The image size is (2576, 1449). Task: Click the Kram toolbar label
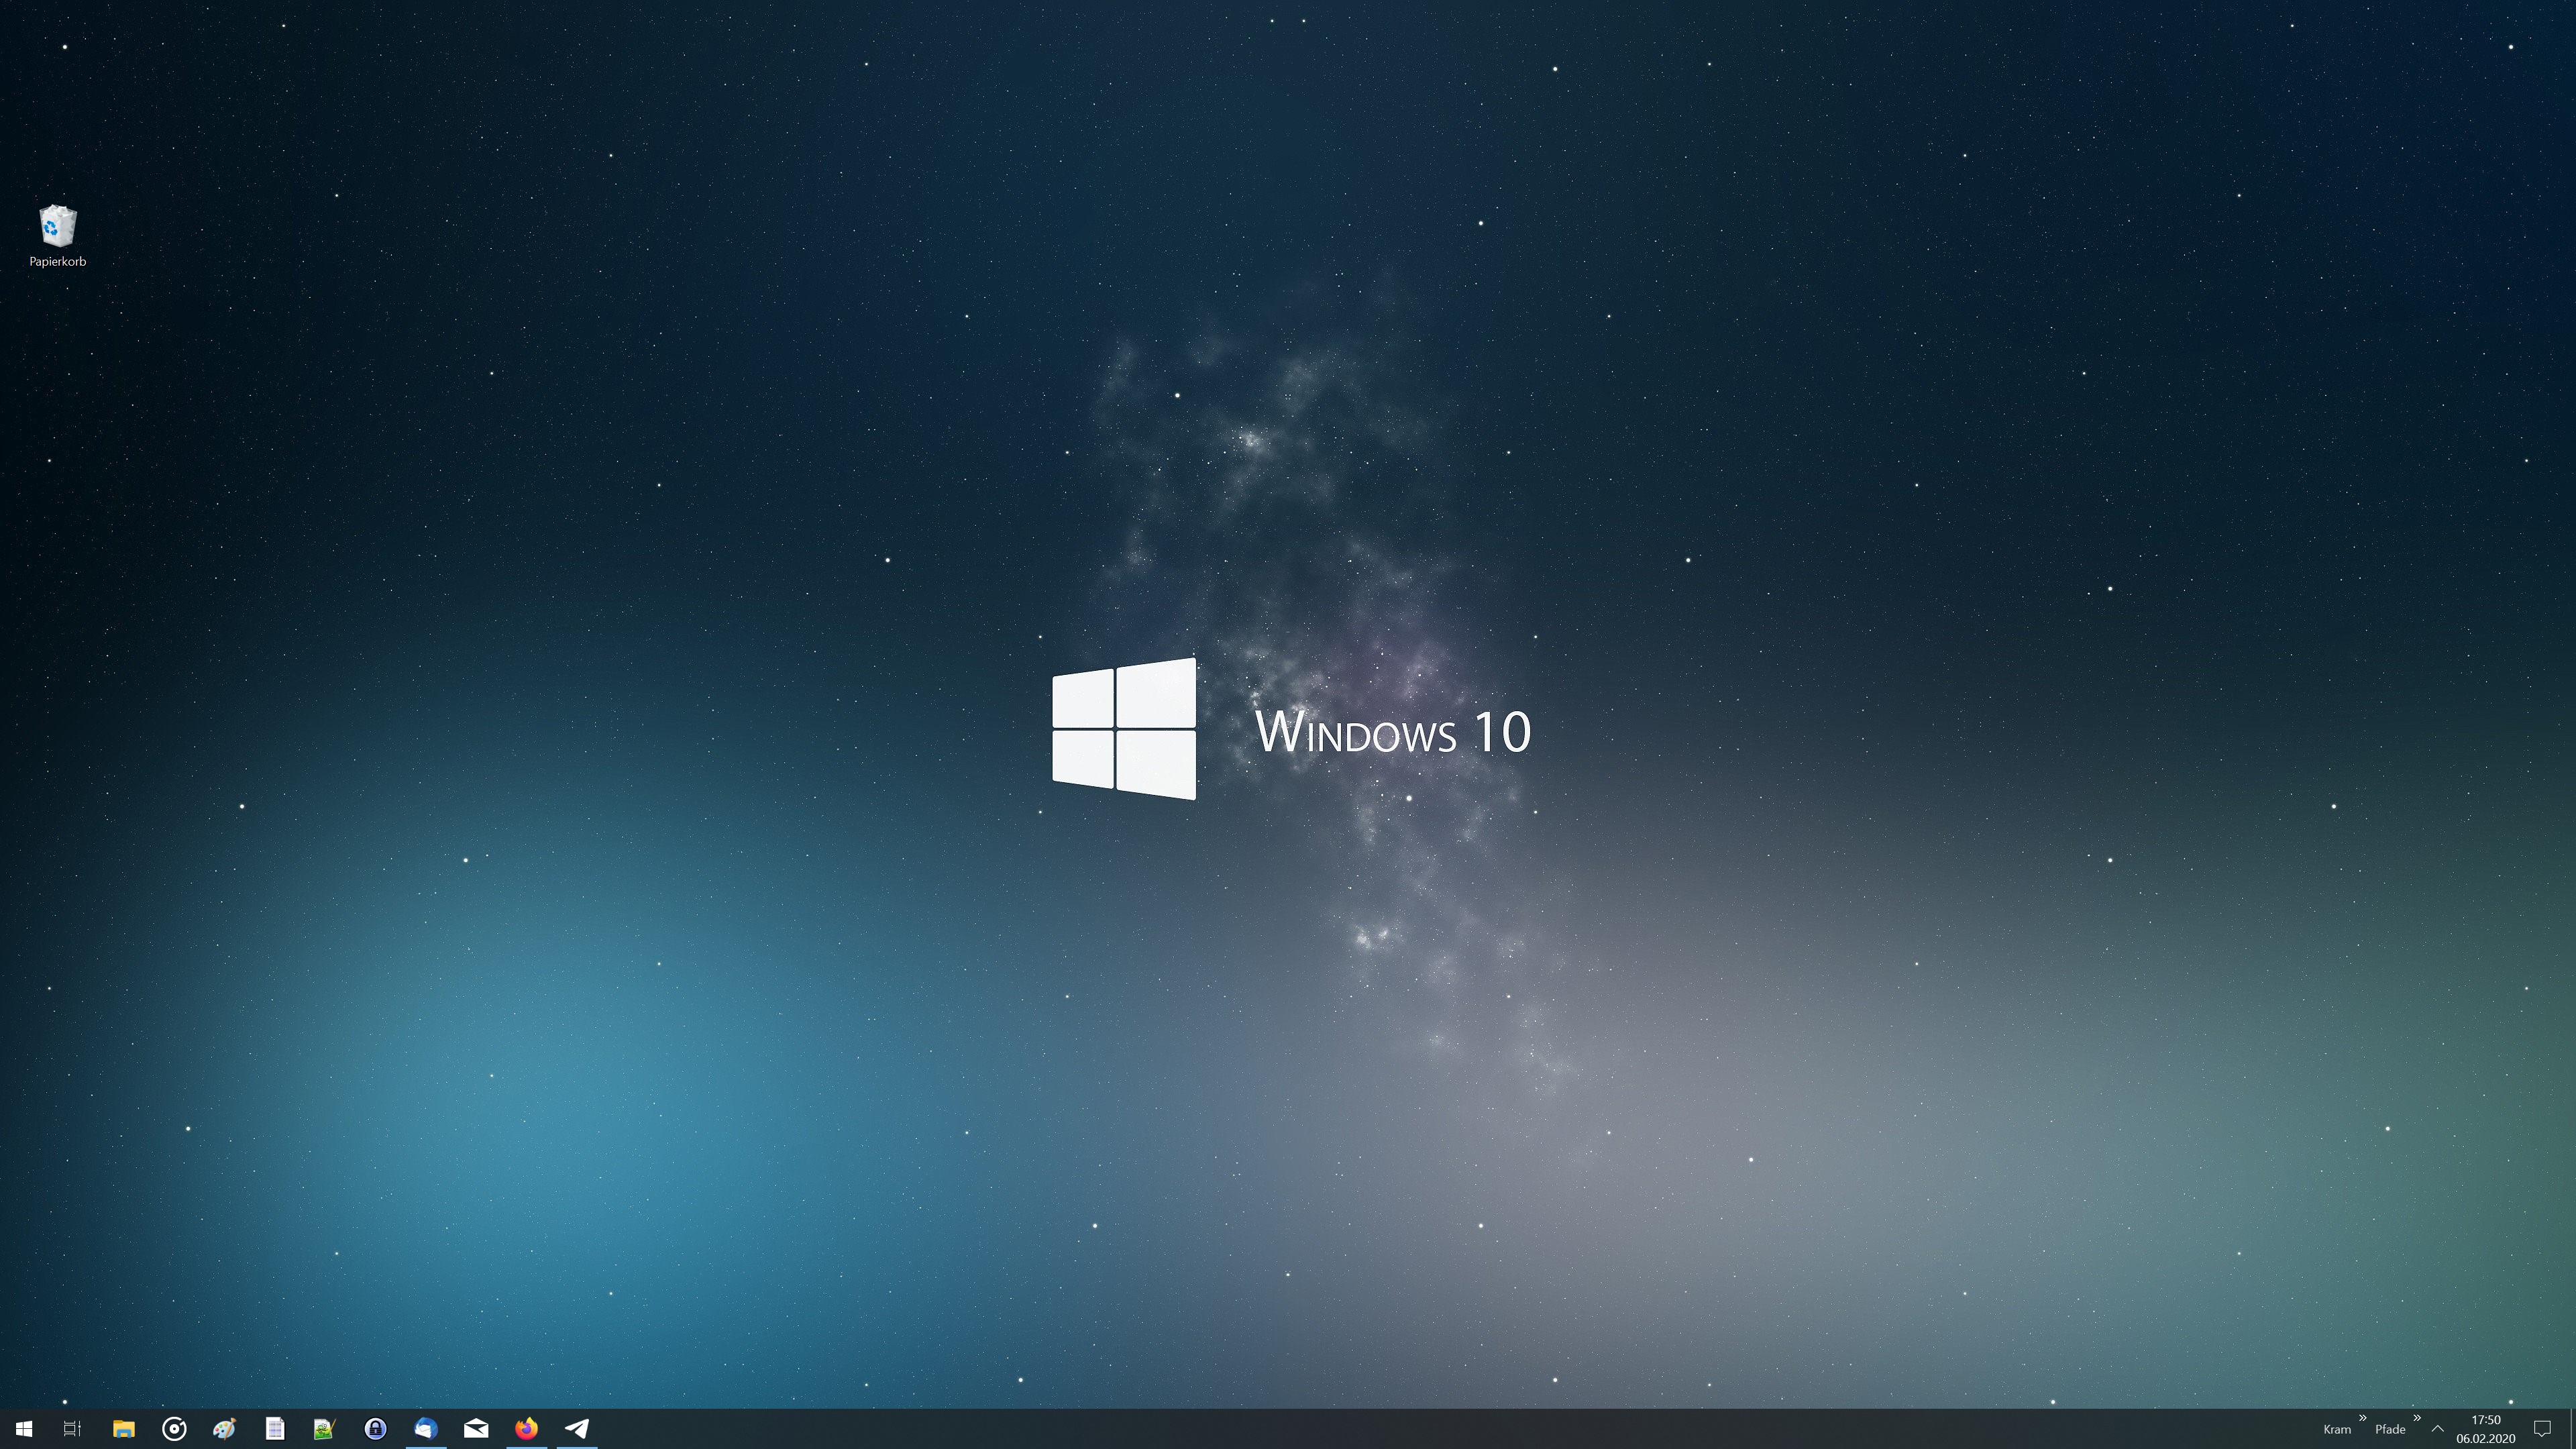tap(2337, 1429)
